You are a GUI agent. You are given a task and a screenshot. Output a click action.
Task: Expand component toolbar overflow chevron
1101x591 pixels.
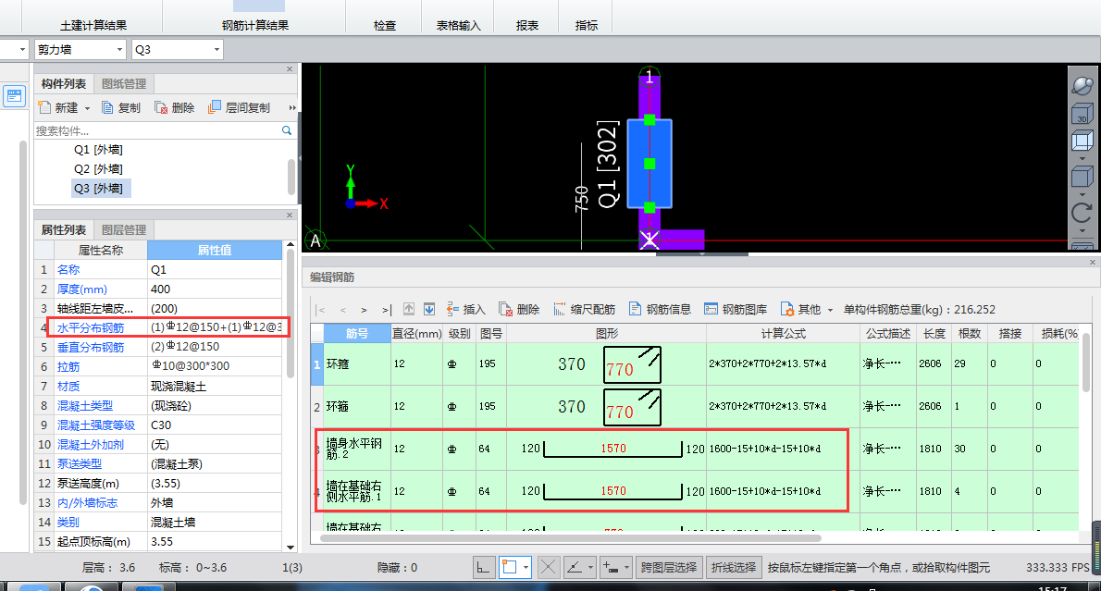[x=292, y=108]
